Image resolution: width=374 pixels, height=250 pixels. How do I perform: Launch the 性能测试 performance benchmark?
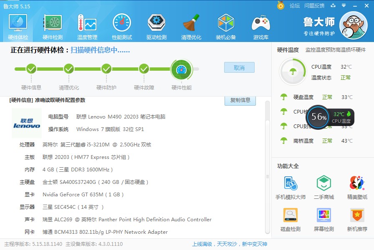(x=122, y=26)
